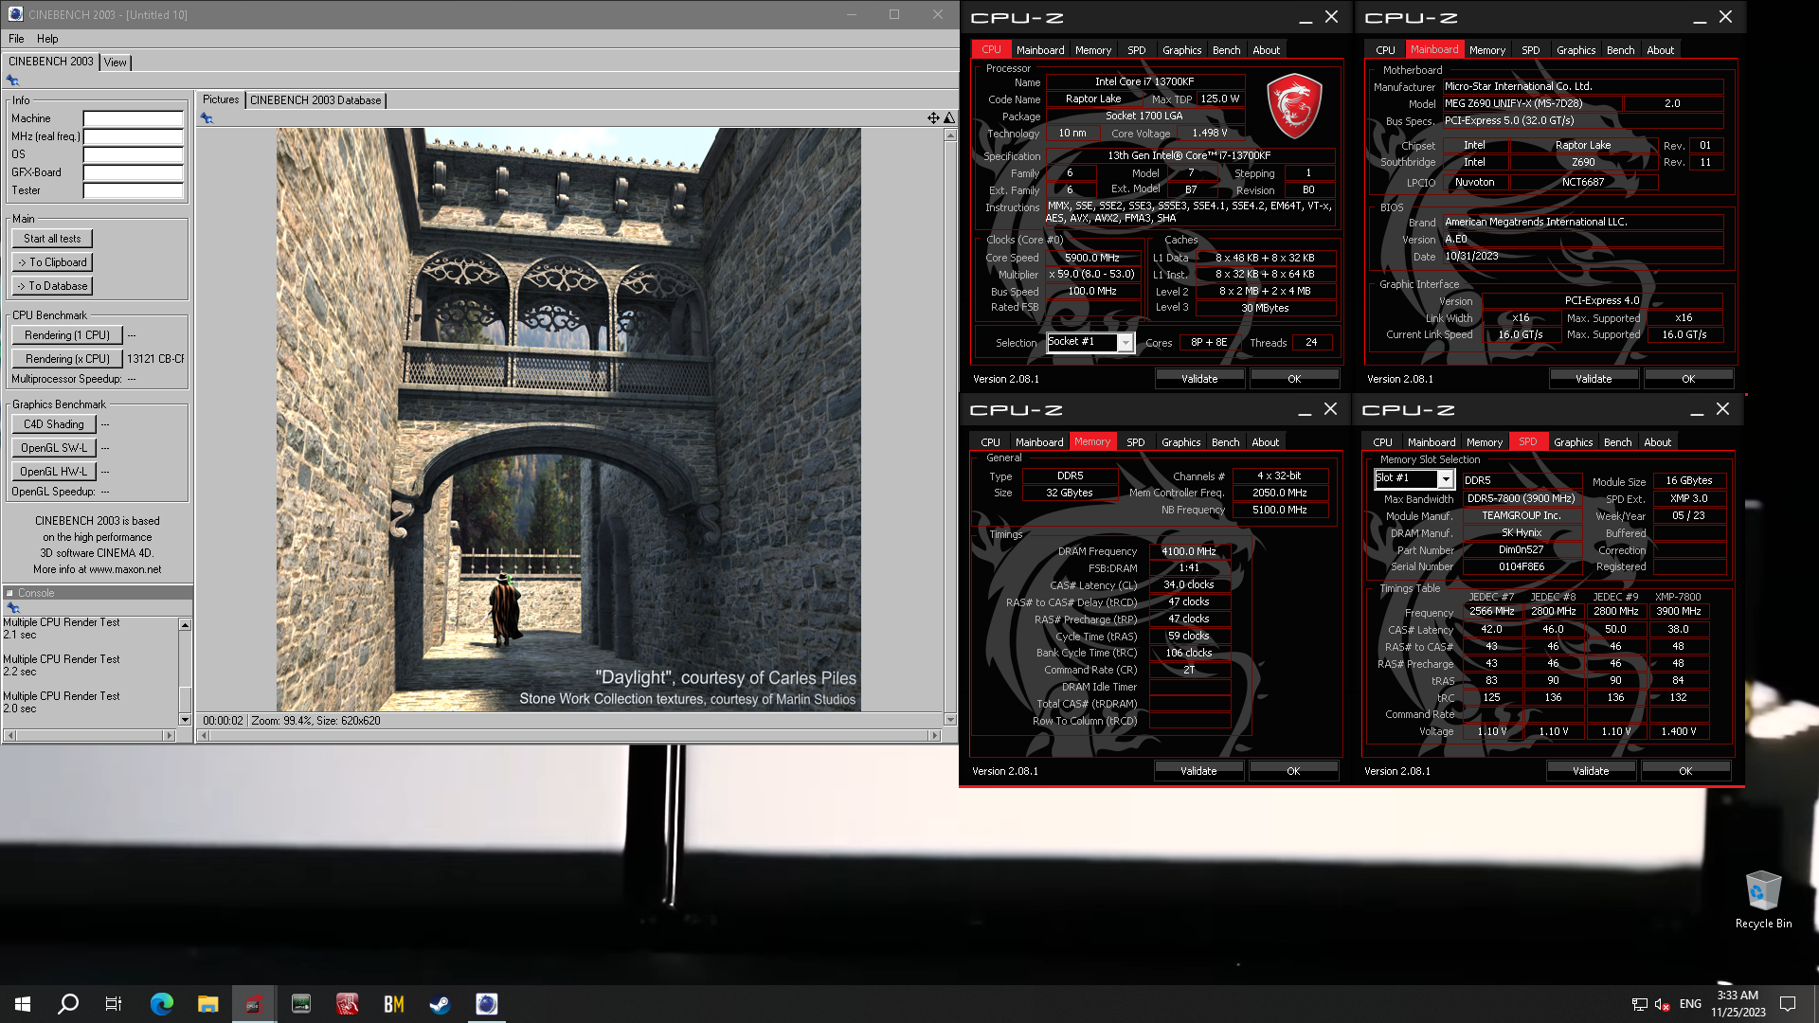Click MHz (real freq.) input field

[x=133, y=136]
